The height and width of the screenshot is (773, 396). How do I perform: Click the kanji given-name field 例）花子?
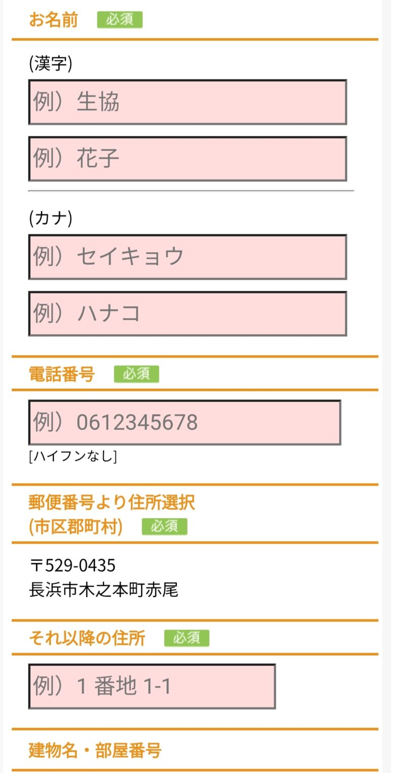point(187,159)
